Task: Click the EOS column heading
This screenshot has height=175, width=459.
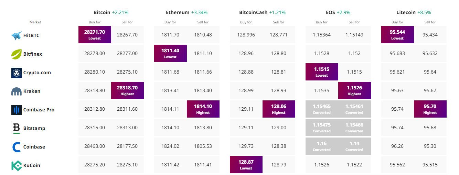Action: point(321,12)
